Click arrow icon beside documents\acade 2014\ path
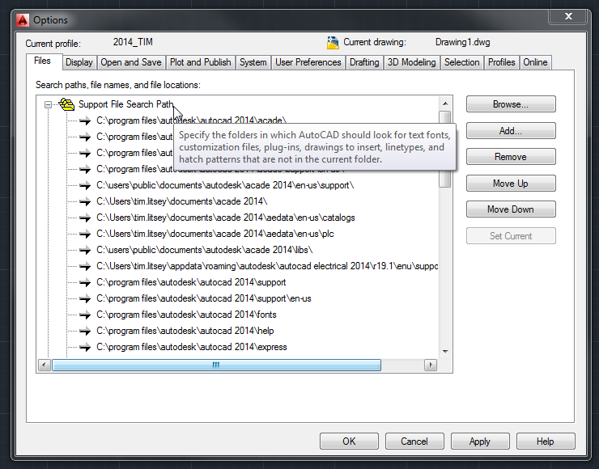The image size is (599, 469). [x=85, y=201]
